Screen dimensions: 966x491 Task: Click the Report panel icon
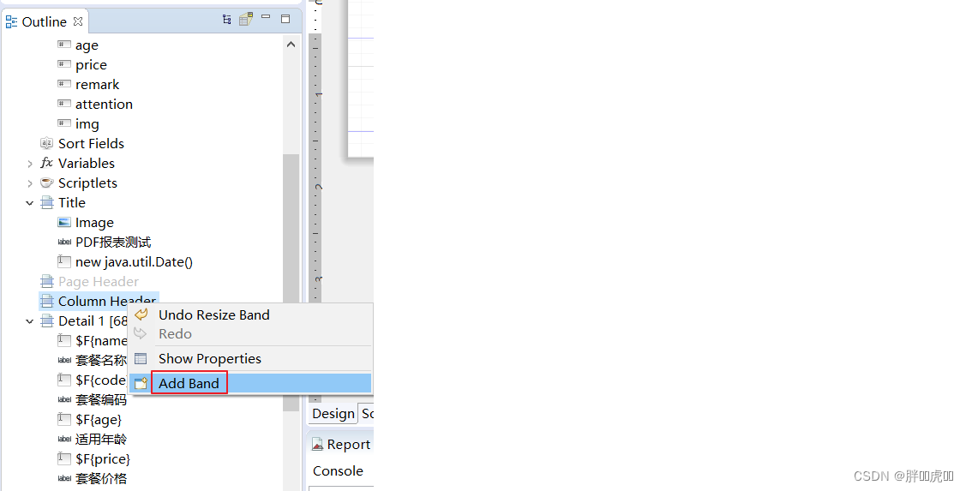[x=317, y=444]
